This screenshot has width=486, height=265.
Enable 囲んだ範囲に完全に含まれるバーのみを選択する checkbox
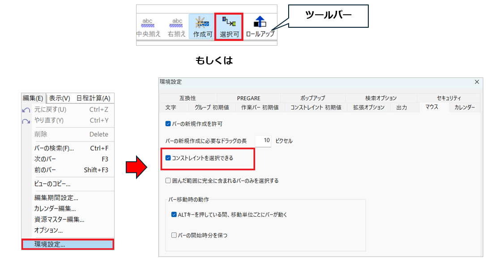pos(168,181)
